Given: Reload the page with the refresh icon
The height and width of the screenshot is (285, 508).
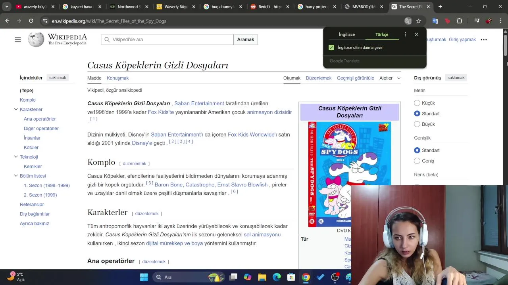Looking at the screenshot, I should pos(31,21).
